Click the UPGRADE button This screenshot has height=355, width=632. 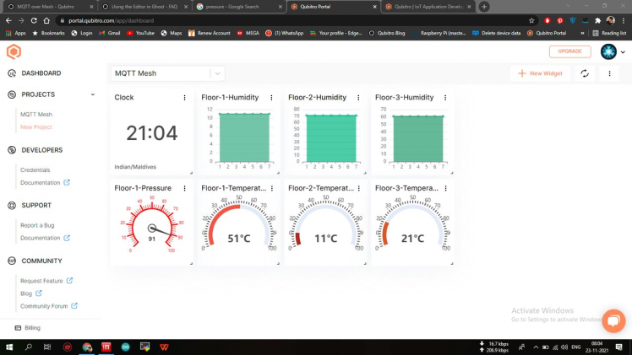[x=570, y=51]
